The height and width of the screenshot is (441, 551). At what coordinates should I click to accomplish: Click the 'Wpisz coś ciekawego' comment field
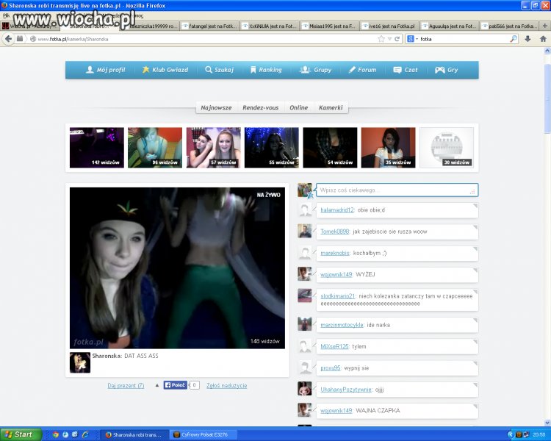click(397, 190)
